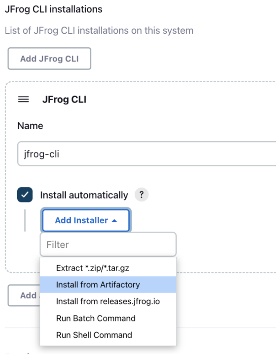Viewport: 276px width, 360px height.
Task: Highlight the Install from Artifactory entry
Action: pyautogui.click(x=98, y=285)
